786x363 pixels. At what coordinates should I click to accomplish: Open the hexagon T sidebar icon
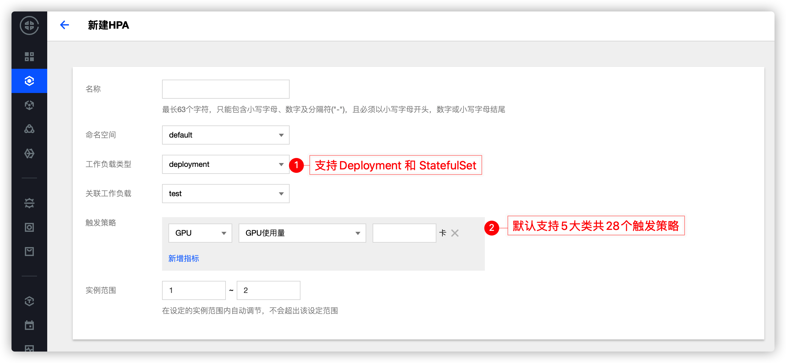click(29, 301)
